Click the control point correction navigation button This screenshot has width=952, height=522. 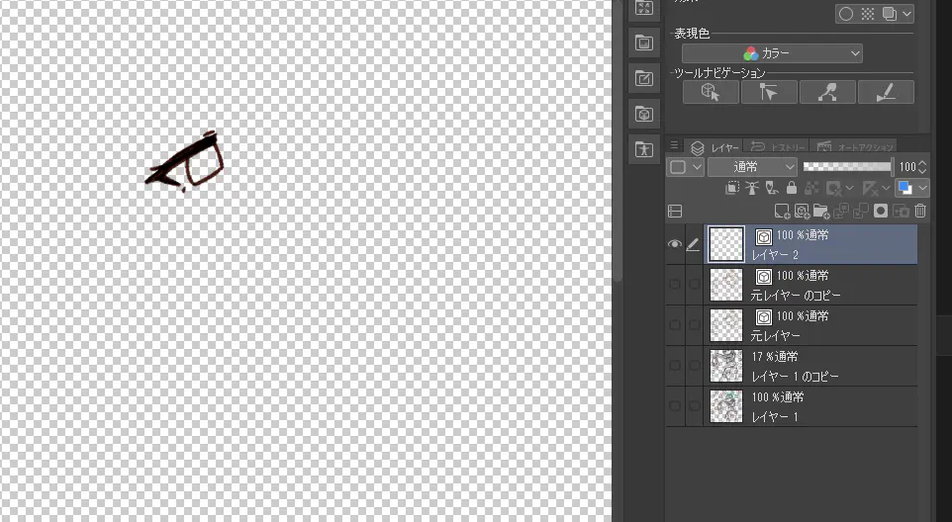coord(827,92)
